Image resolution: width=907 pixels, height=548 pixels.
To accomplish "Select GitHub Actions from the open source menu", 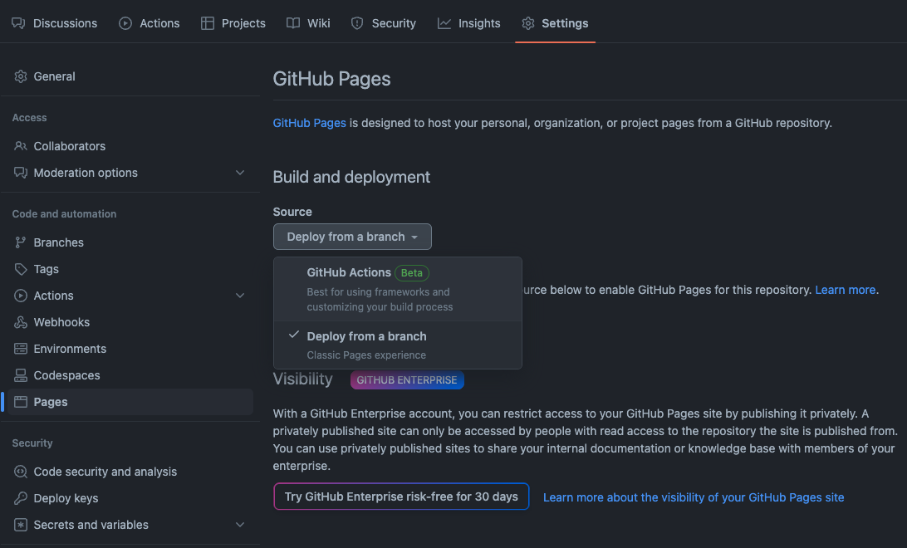I will (349, 272).
